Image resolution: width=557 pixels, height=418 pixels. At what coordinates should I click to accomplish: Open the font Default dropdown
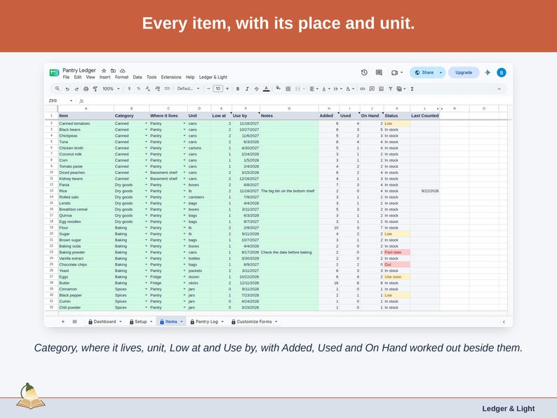[x=188, y=89]
